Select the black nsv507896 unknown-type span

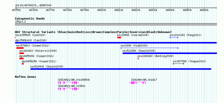pos(179,64)
